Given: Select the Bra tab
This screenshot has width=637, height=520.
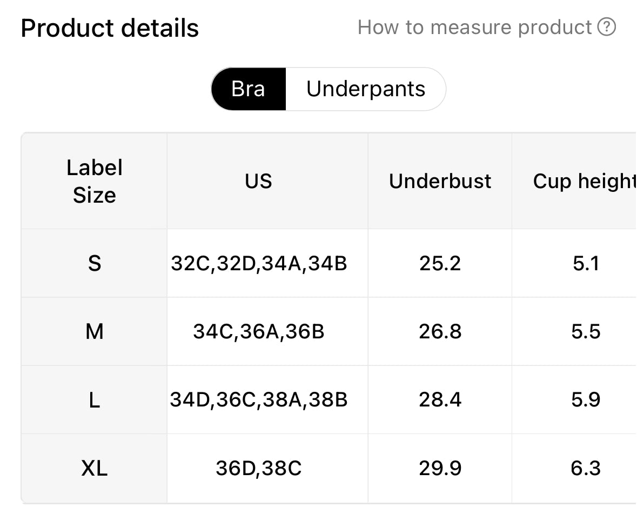Looking at the screenshot, I should coord(249,89).
